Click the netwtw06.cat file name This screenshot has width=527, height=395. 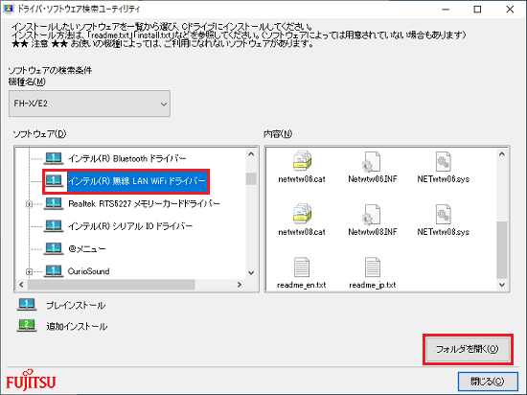click(302, 179)
